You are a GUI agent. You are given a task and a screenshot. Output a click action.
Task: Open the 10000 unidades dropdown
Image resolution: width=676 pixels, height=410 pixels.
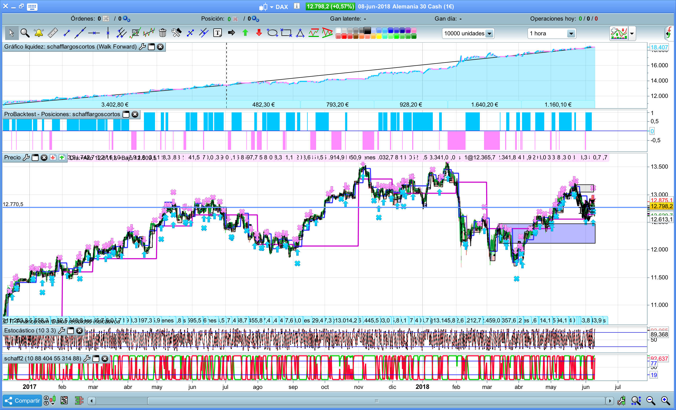(x=489, y=34)
